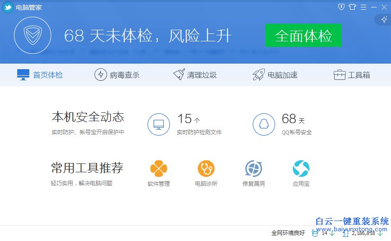Click the 68 天 account security count

[x=293, y=118]
